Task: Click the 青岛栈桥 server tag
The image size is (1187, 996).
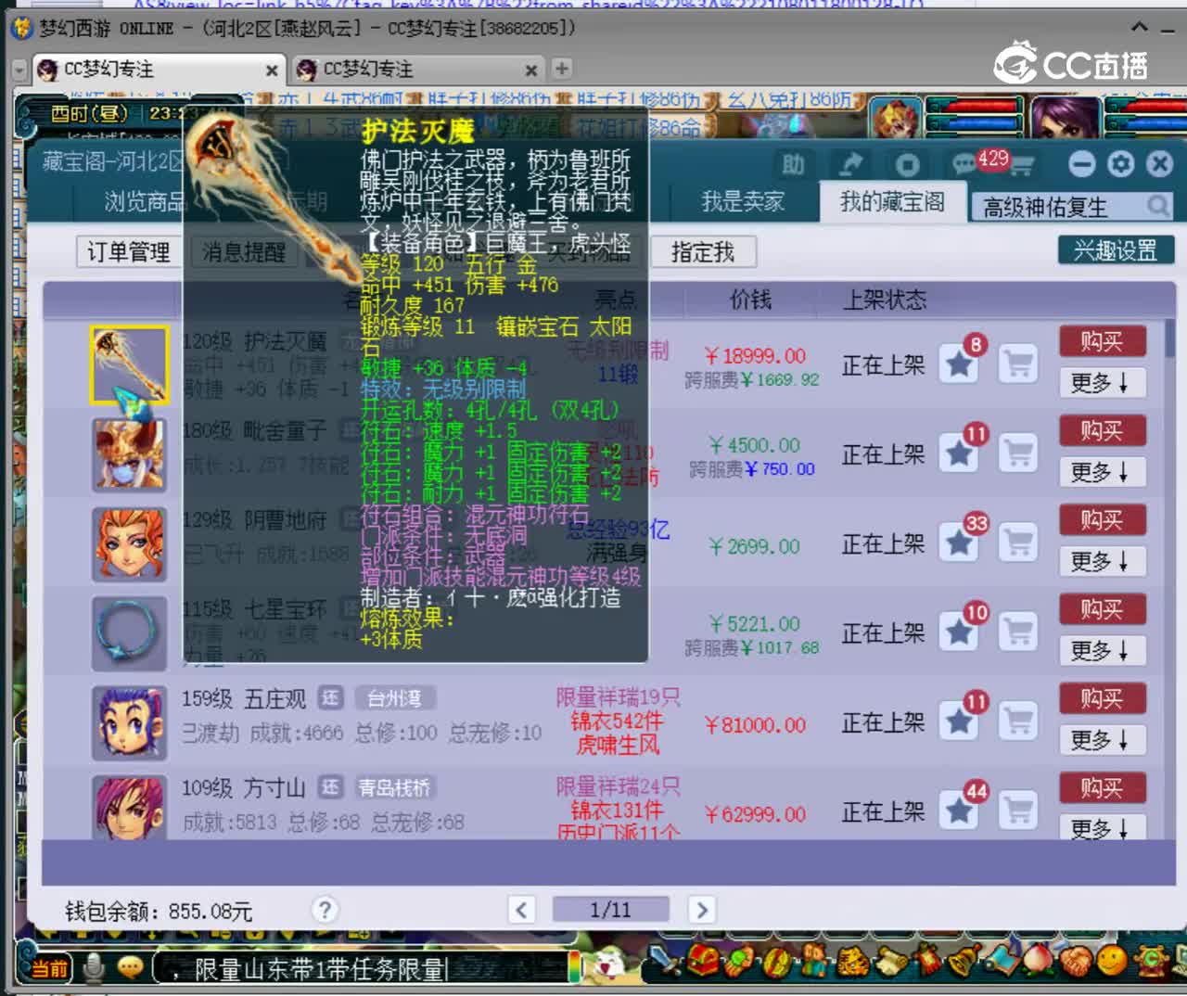Action: pos(394,788)
